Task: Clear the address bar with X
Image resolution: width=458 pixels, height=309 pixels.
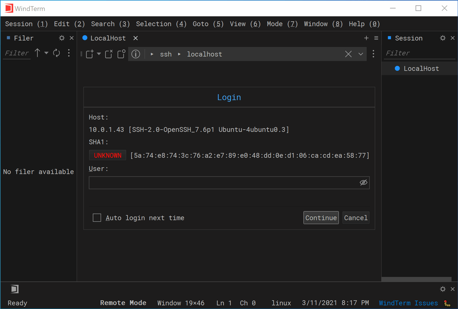Action: tap(348, 54)
